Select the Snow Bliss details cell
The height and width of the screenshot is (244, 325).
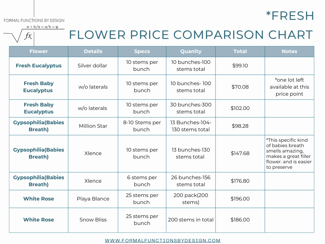tap(93, 220)
